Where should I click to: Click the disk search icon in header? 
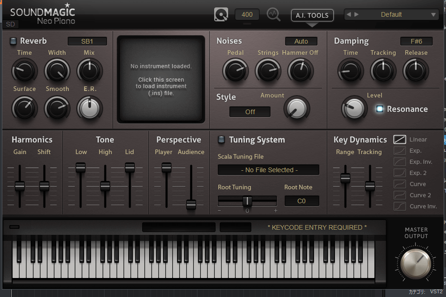click(221, 14)
